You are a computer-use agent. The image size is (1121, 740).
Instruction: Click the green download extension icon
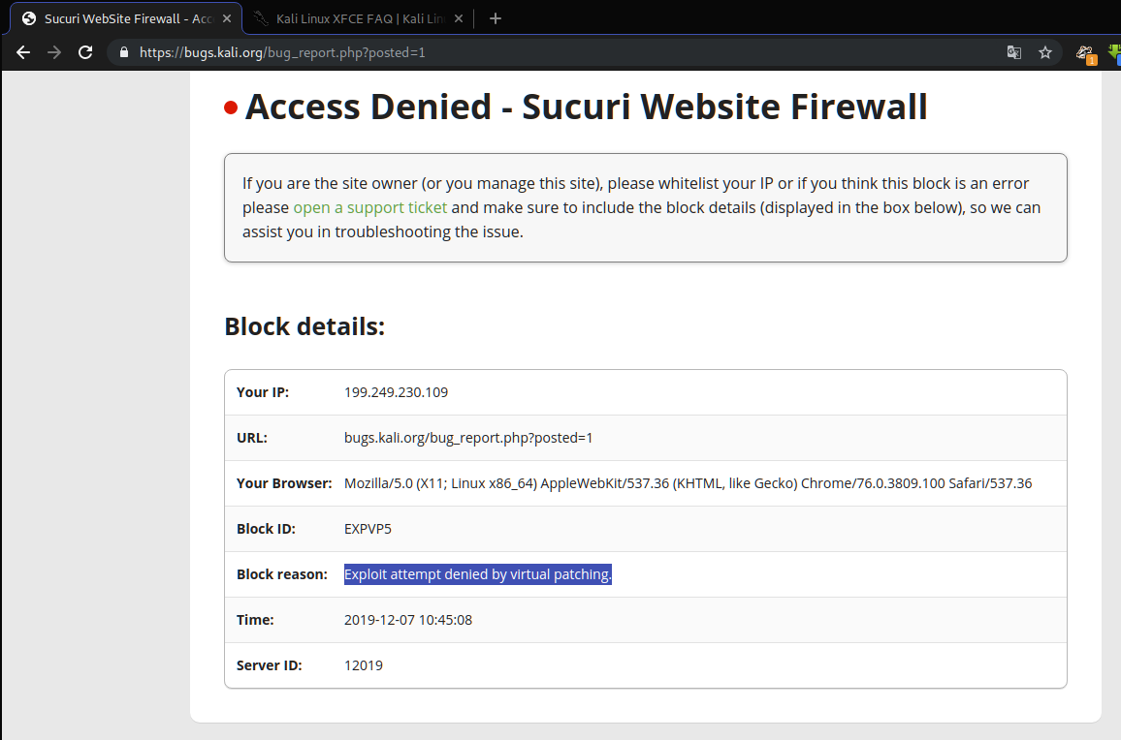(x=1115, y=52)
